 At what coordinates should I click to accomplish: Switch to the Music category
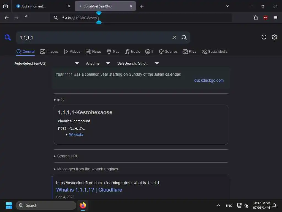tap(132, 52)
